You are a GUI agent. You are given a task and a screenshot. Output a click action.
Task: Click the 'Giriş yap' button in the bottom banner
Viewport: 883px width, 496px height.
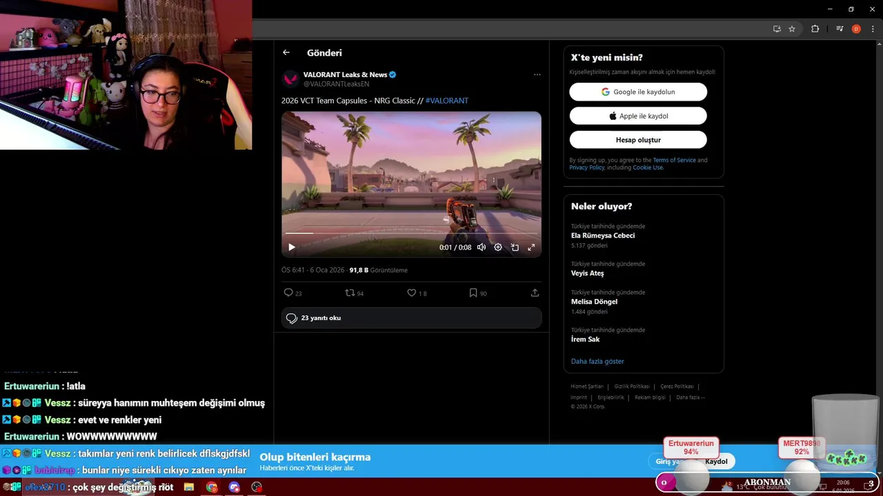(671, 462)
